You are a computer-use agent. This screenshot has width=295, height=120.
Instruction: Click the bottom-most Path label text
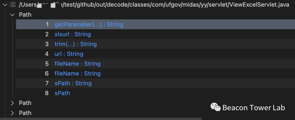pyautogui.click(x=25, y=113)
